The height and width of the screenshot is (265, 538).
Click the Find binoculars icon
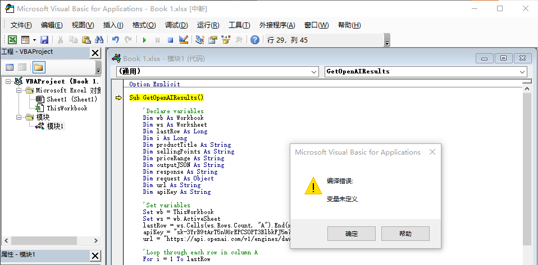click(99, 40)
